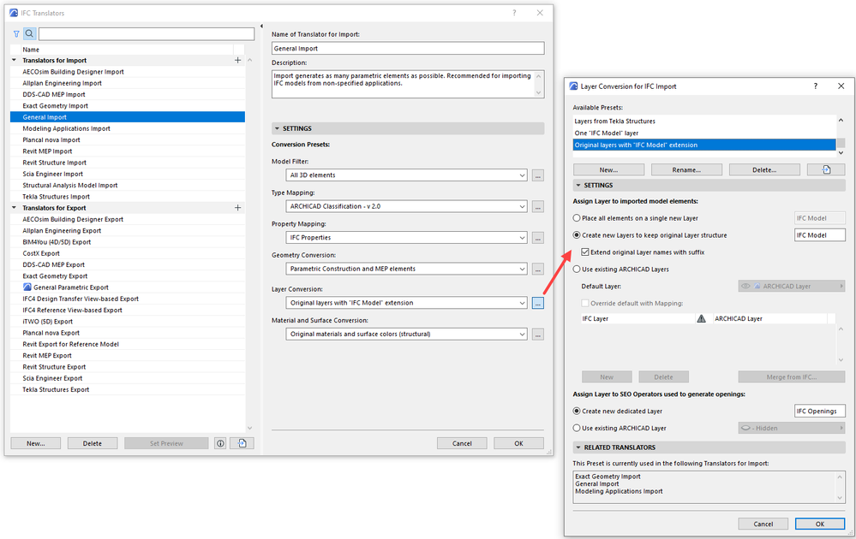Select 'Create new dedicated Layer' radio button

tap(577, 411)
